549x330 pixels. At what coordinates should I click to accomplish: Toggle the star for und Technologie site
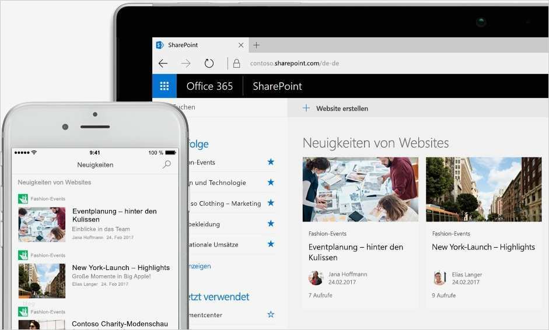(x=271, y=182)
